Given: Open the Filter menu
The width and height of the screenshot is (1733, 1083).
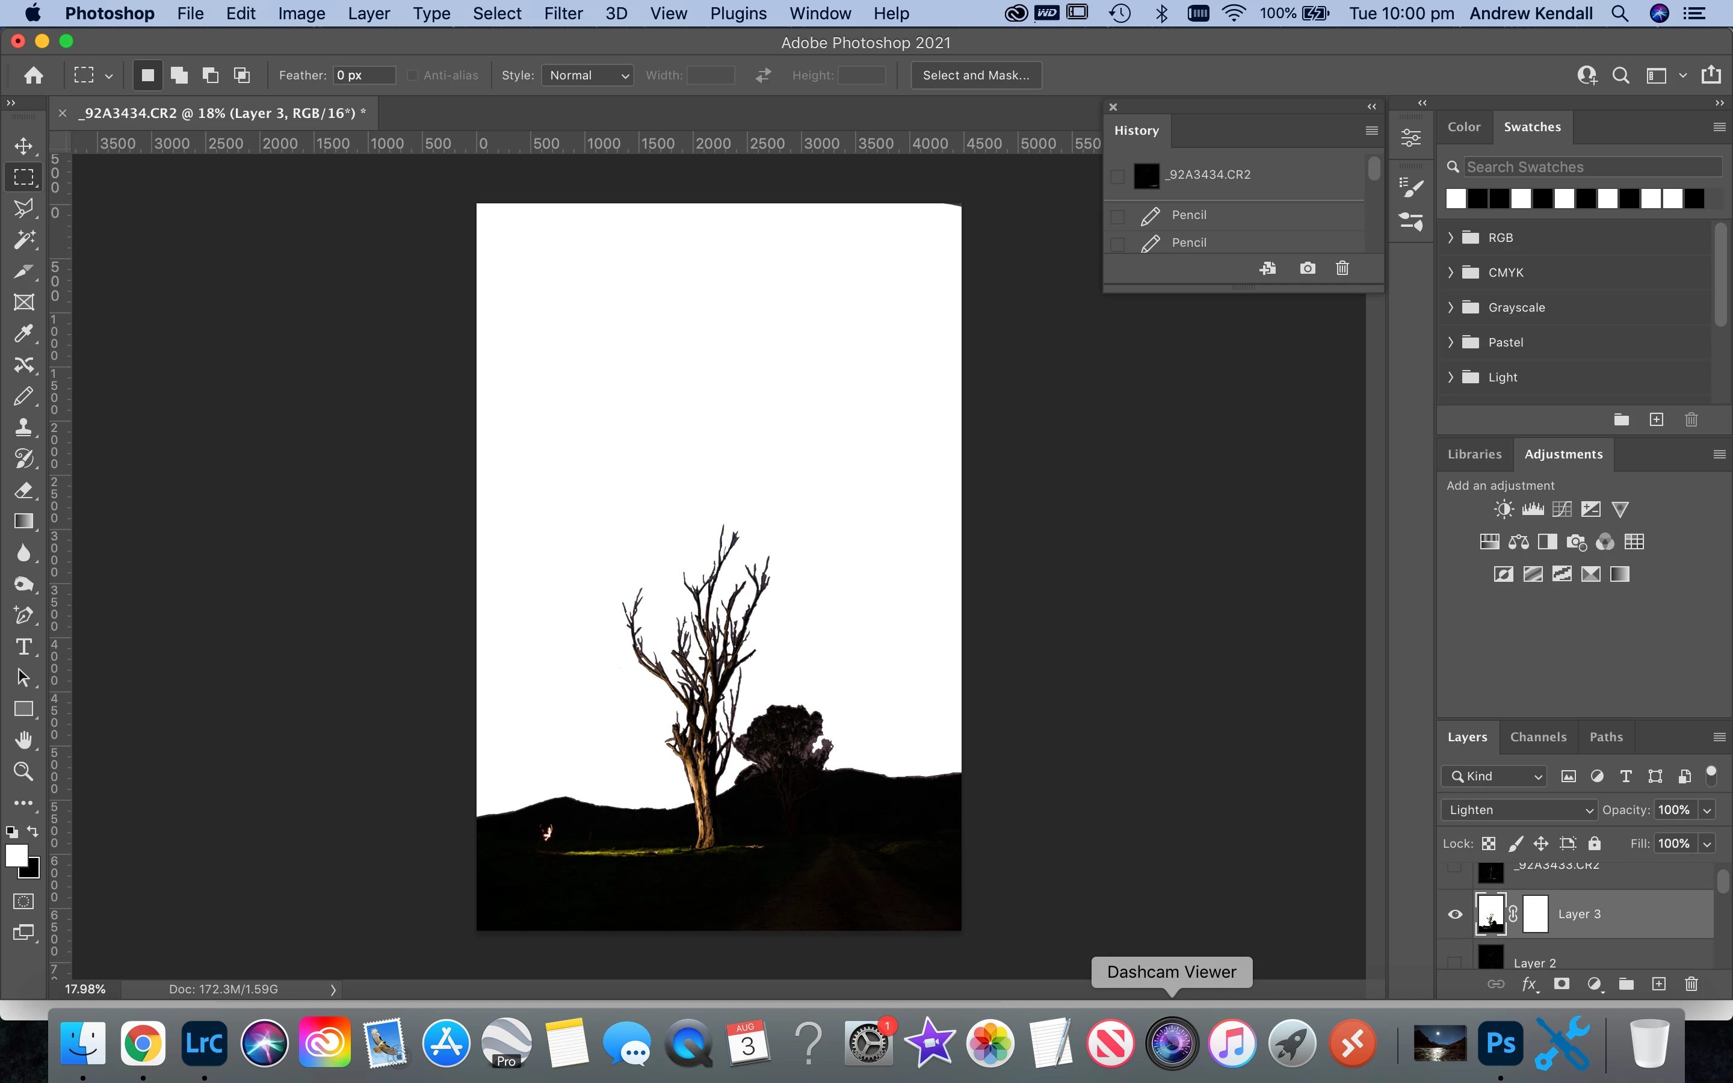Looking at the screenshot, I should coord(563,14).
